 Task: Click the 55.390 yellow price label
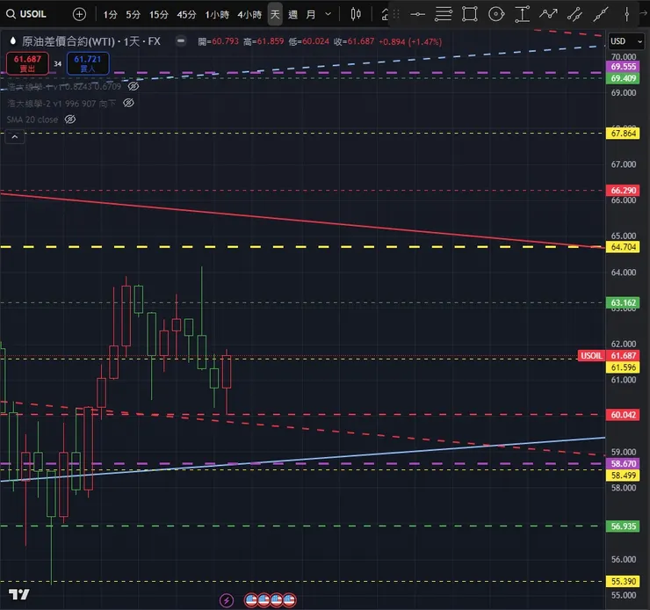623,581
